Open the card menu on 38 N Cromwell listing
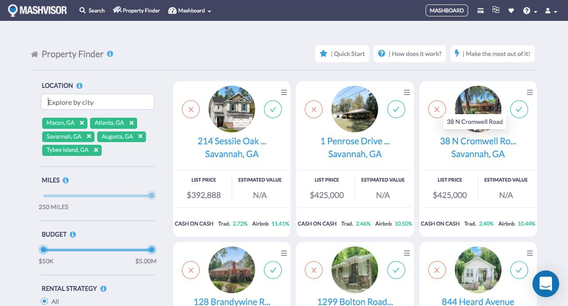Screen dimensions: 568x306 530,92
